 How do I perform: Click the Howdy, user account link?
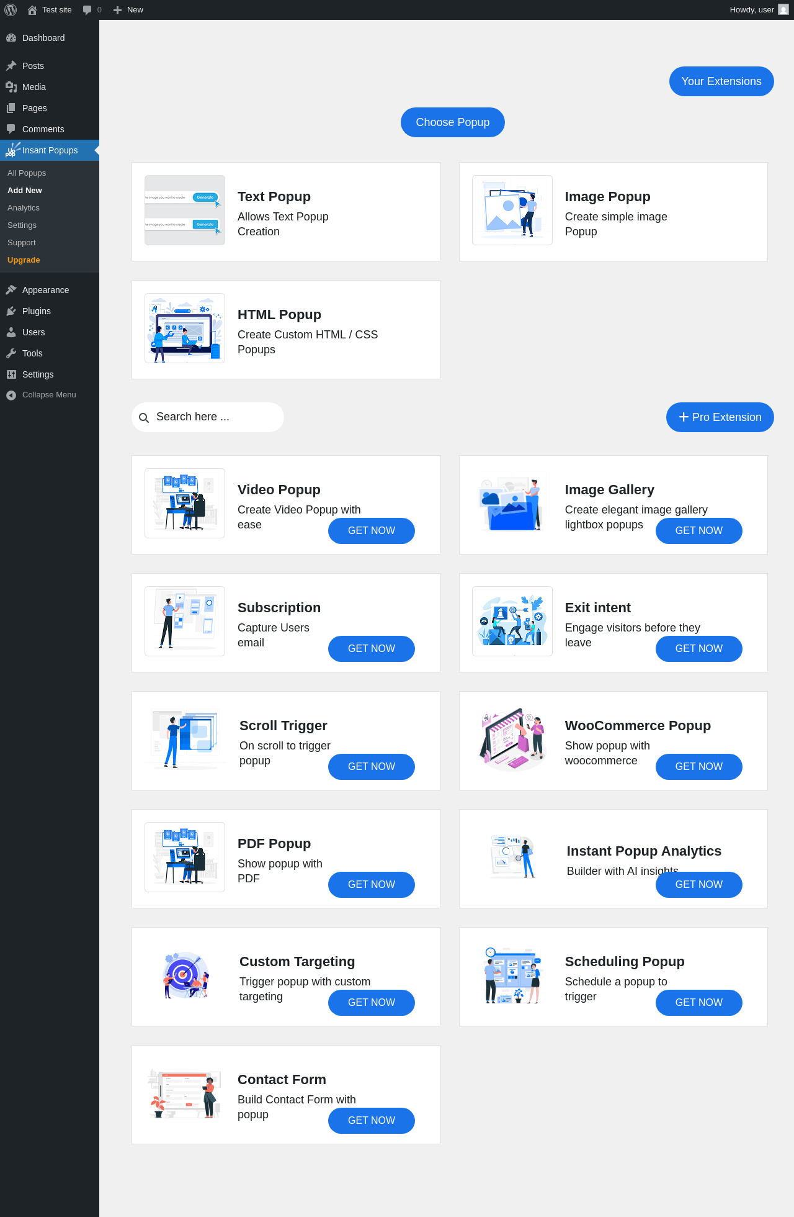coord(759,10)
